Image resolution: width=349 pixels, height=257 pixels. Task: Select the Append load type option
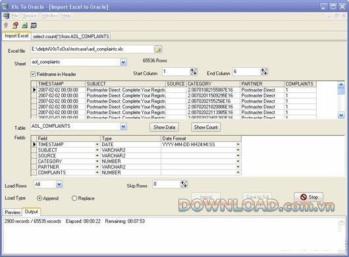pyautogui.click(x=39, y=198)
